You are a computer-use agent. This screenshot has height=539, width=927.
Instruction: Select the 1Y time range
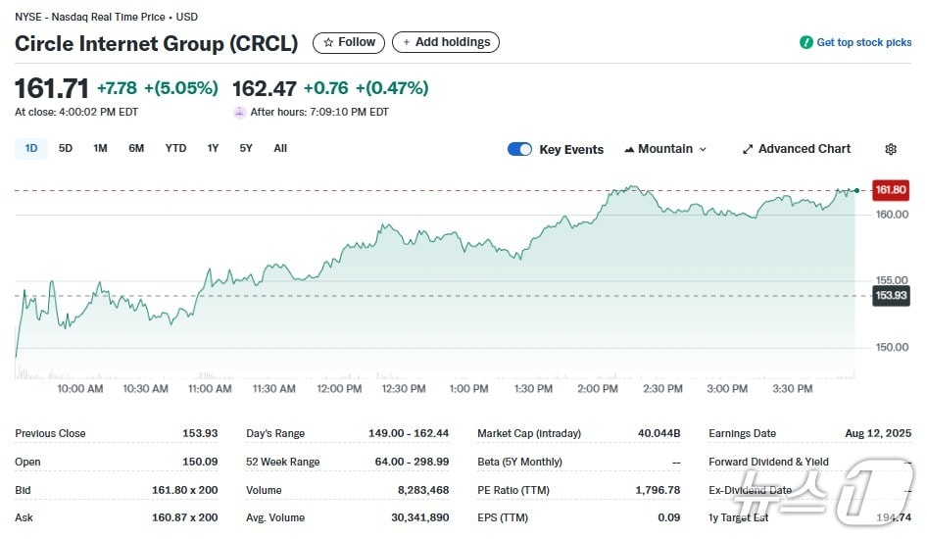coord(213,148)
